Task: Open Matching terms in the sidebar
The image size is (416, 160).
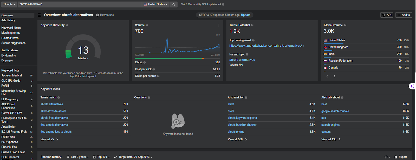Action: 11,33
